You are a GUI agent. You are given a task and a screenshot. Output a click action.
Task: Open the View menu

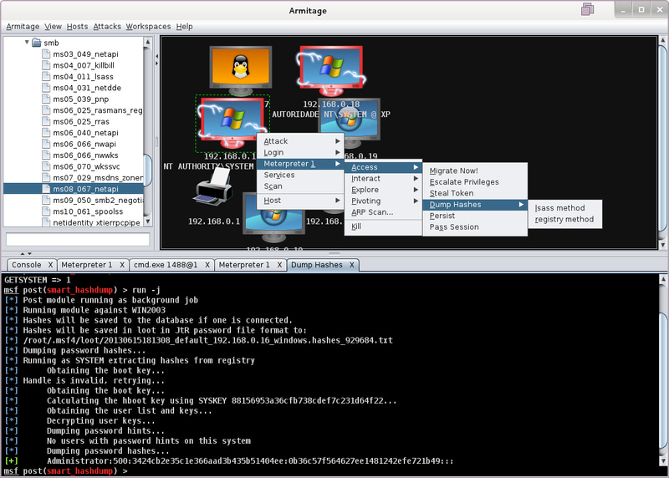[x=53, y=27]
